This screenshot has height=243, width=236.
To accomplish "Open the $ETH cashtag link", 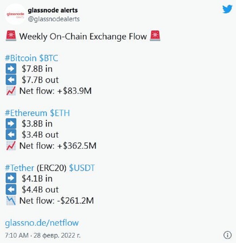I will (x=60, y=113).
